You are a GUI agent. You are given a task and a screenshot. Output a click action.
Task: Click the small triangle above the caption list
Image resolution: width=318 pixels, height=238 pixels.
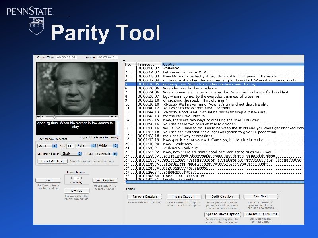124,61
